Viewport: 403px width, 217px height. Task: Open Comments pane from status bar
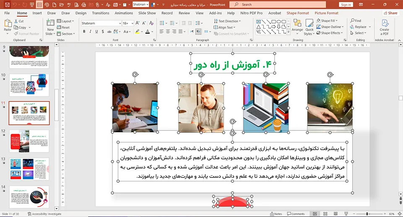(296, 214)
